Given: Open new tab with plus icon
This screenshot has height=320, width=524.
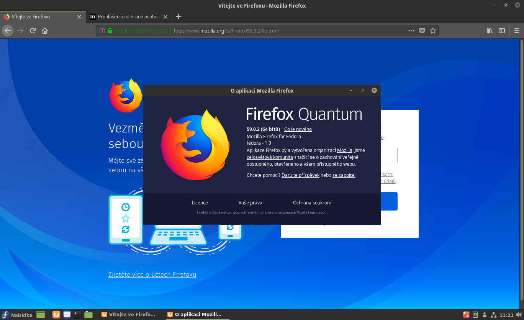Looking at the screenshot, I should [x=178, y=16].
